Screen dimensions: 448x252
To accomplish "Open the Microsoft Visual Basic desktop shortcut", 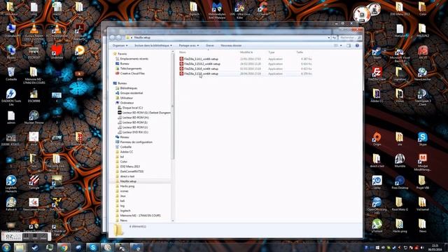I will click(x=400, y=54).
